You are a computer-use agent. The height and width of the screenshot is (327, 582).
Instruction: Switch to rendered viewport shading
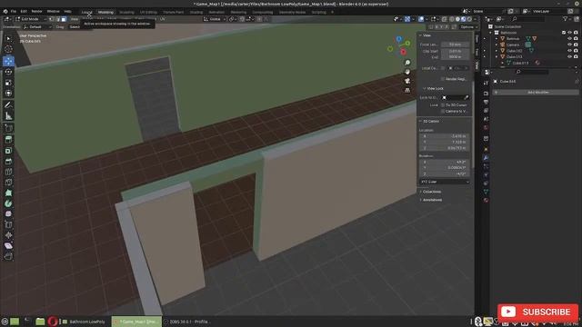tap(469, 19)
